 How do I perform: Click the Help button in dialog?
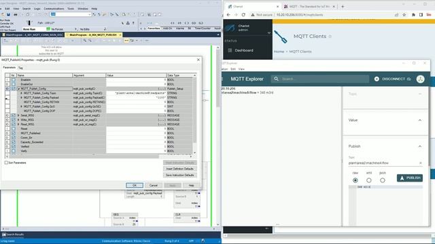pos(191,185)
